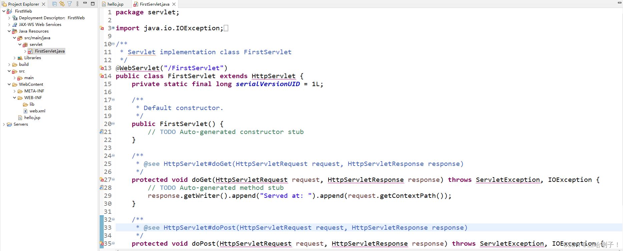Click the Deployment Descriptor icon

15,18
